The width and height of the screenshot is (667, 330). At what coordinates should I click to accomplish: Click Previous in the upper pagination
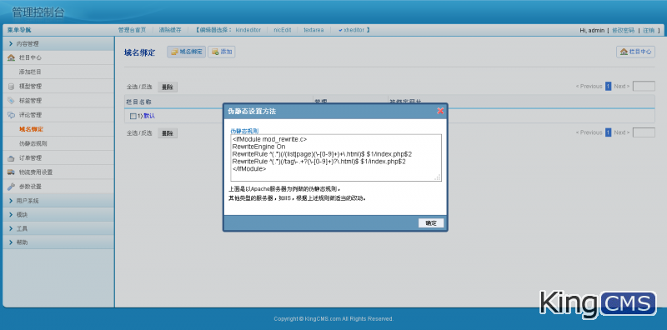[x=589, y=87]
